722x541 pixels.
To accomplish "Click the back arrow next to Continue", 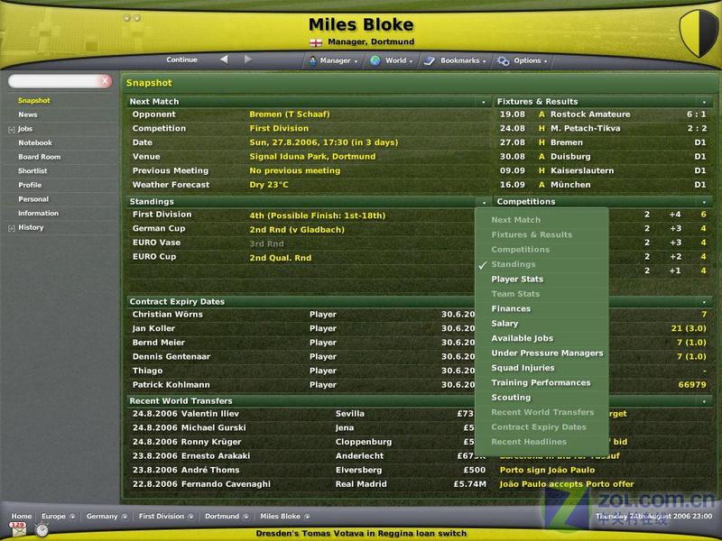I will tap(224, 60).
